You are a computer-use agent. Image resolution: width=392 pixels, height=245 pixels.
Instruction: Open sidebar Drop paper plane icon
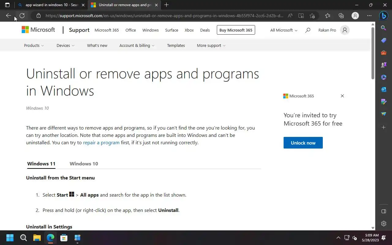pyautogui.click(x=383, y=114)
